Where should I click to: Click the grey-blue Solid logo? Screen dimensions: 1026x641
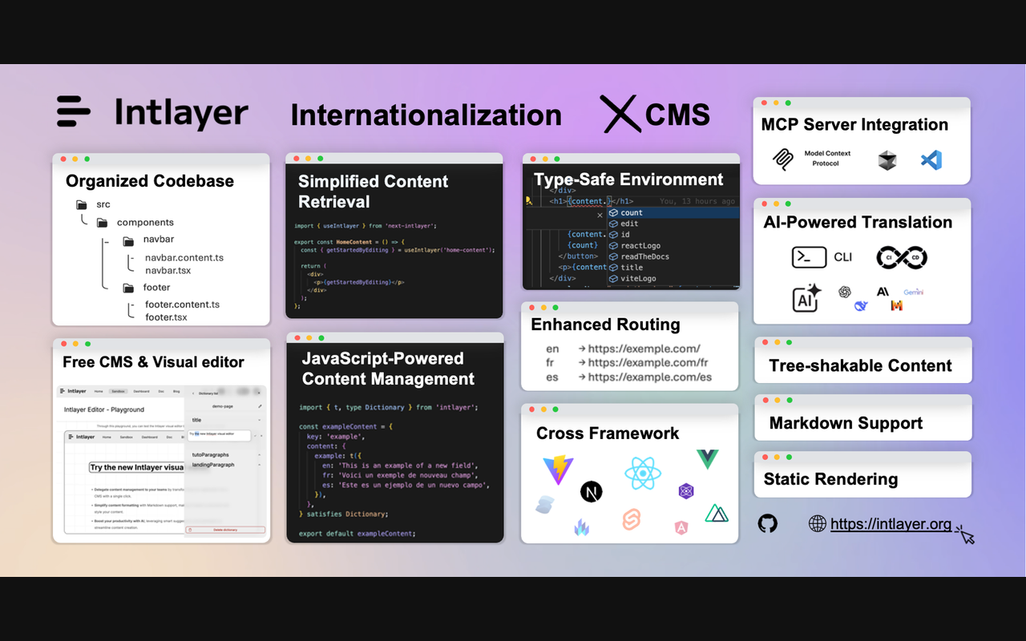pos(545,505)
